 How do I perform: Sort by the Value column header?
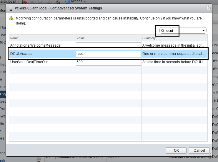click(108, 38)
